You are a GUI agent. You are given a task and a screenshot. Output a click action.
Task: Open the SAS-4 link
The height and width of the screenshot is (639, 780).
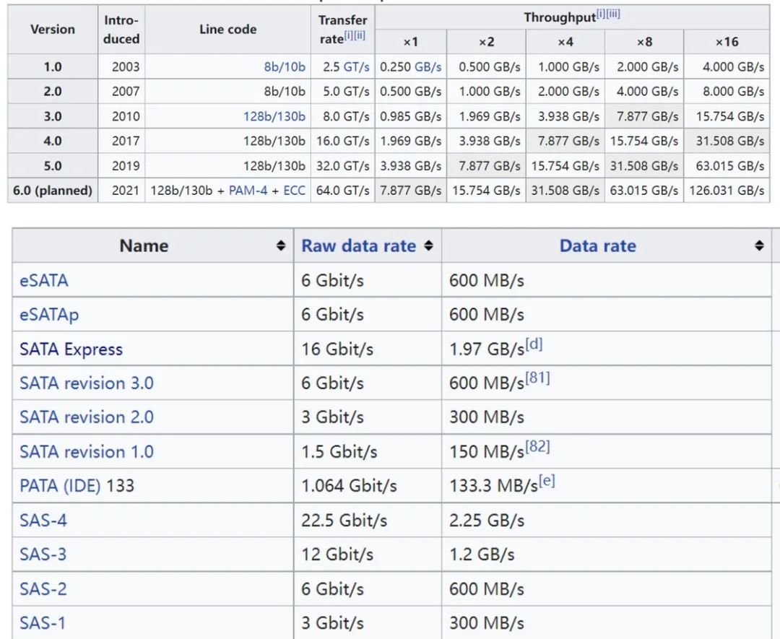point(43,520)
